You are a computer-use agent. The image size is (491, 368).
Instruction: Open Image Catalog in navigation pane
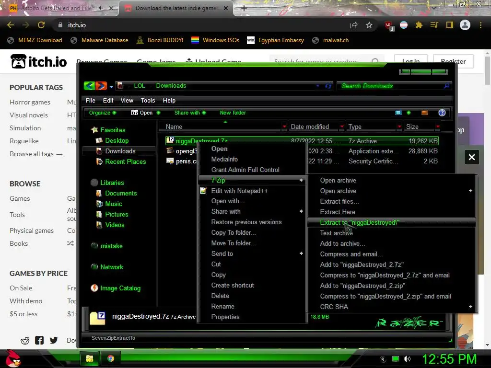[120, 288]
